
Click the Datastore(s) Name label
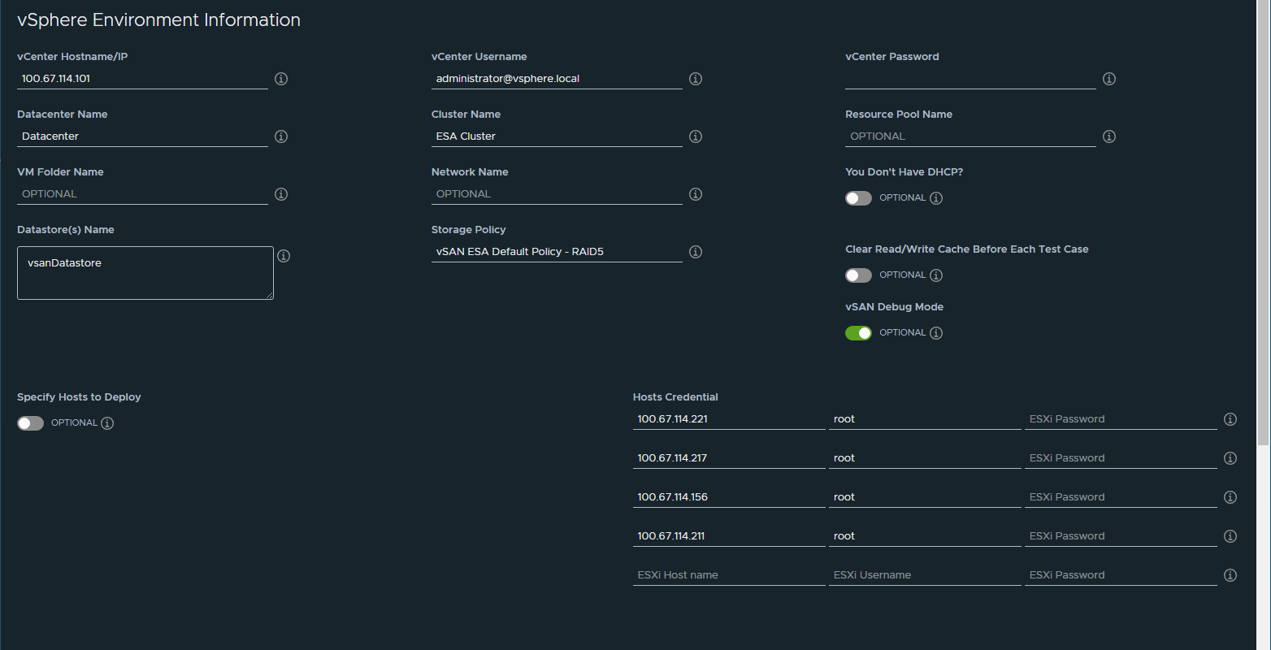coord(66,230)
